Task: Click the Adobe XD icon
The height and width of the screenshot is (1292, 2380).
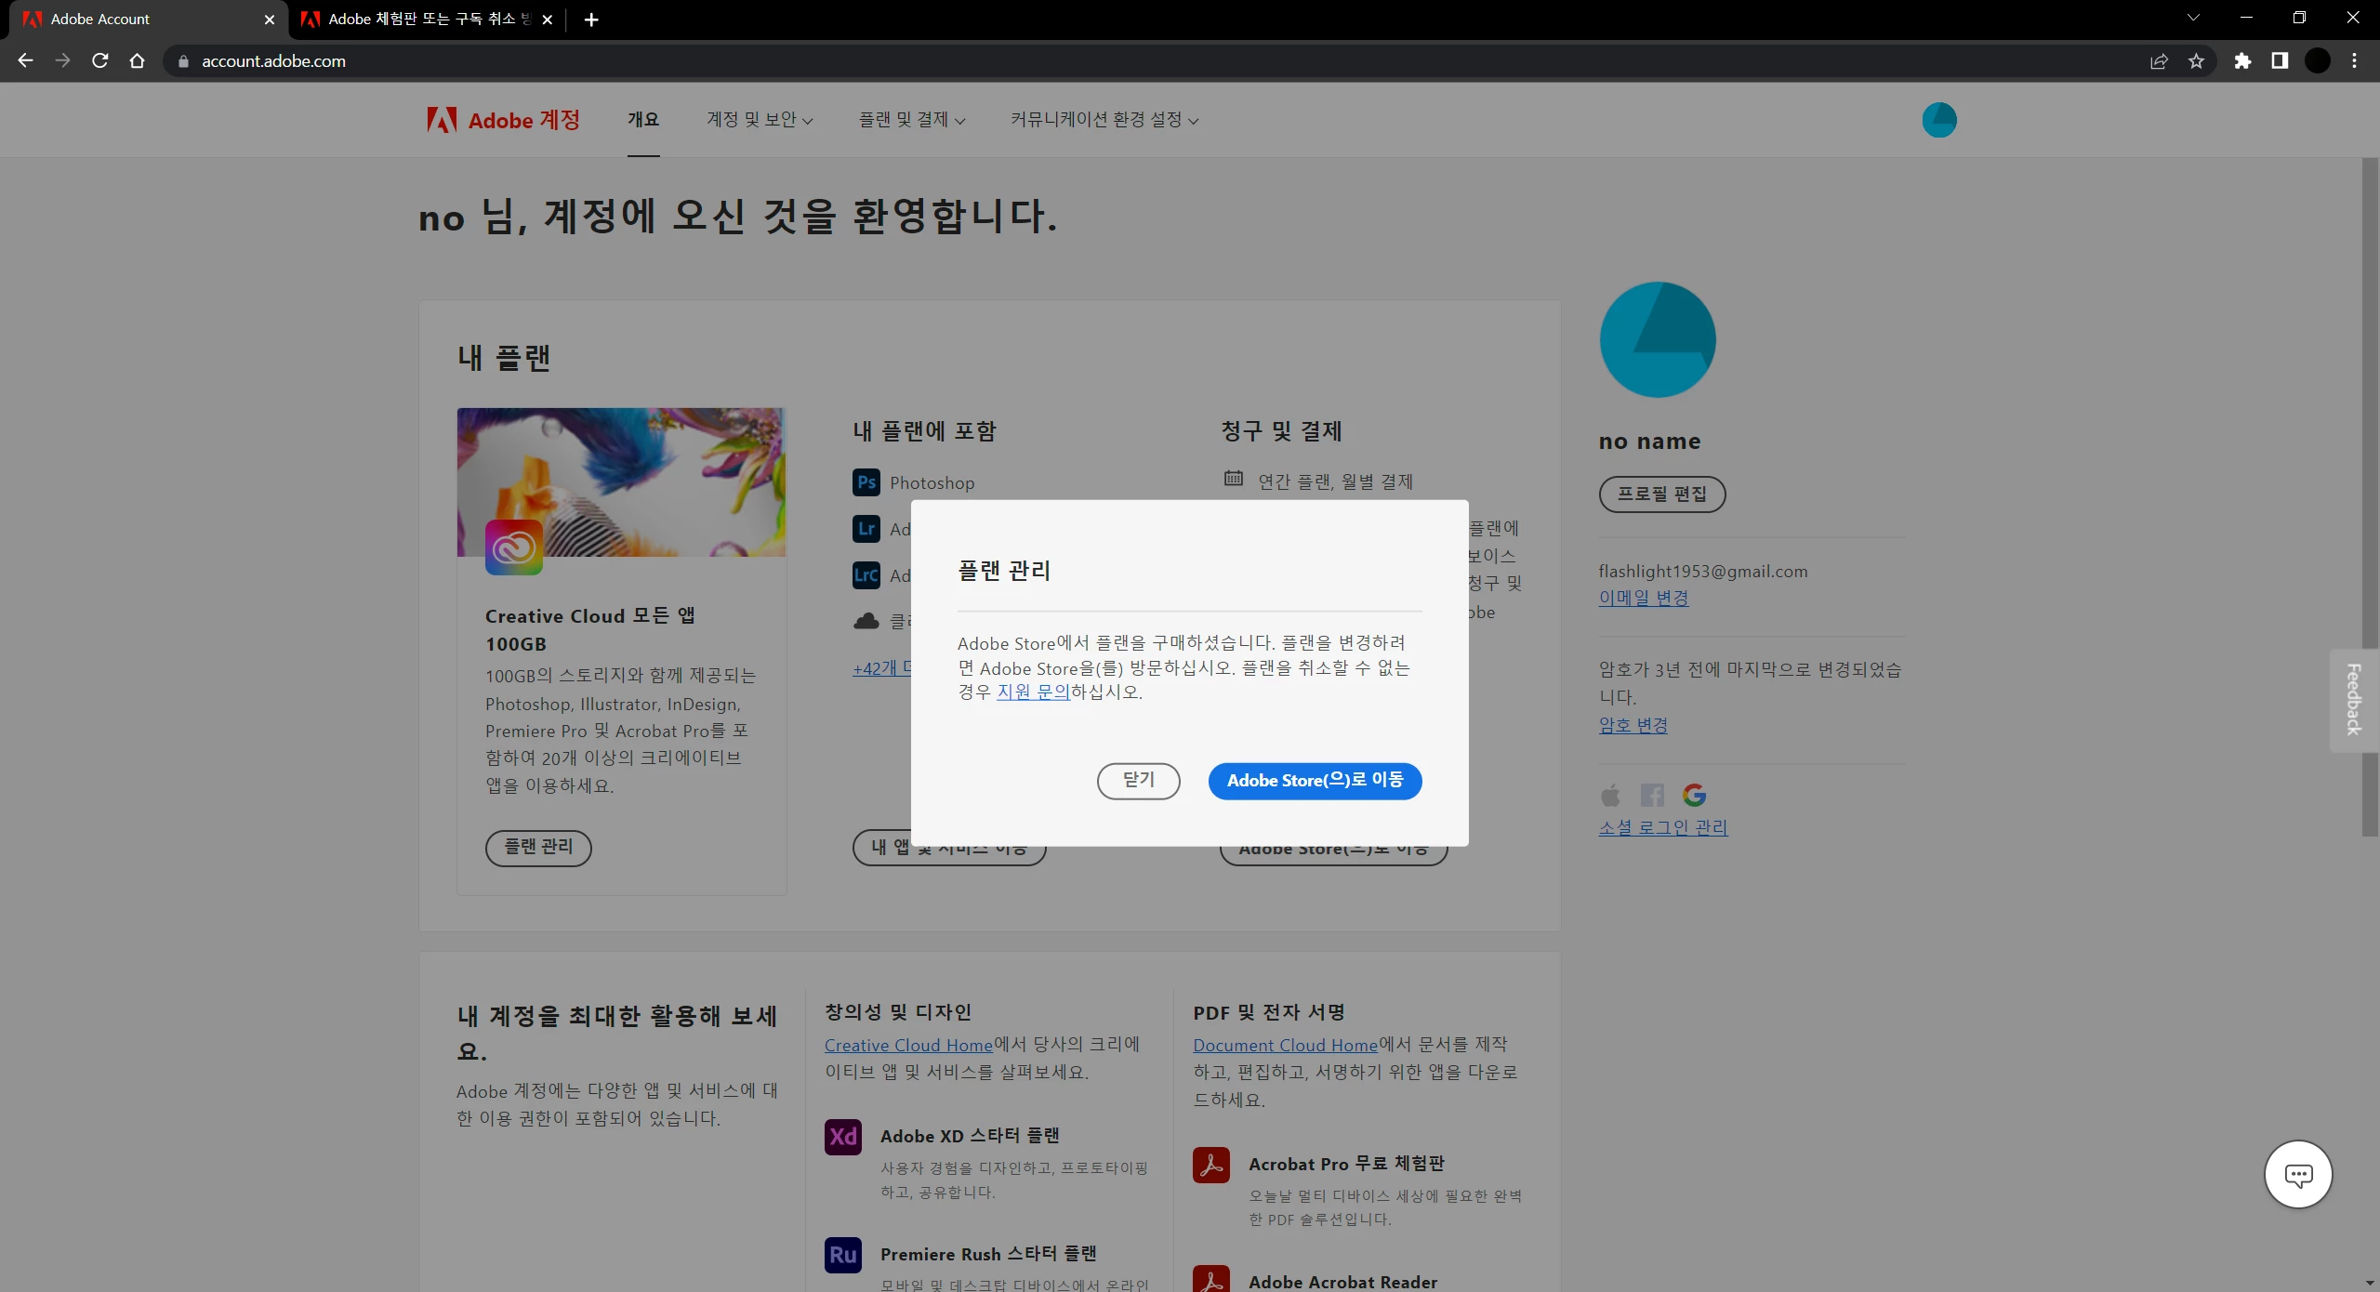Action: pyautogui.click(x=842, y=1137)
